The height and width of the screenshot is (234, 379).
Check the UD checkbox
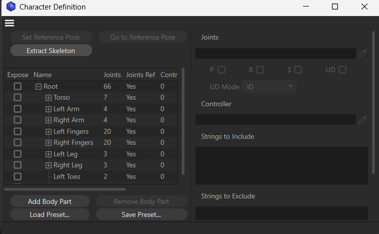point(342,70)
